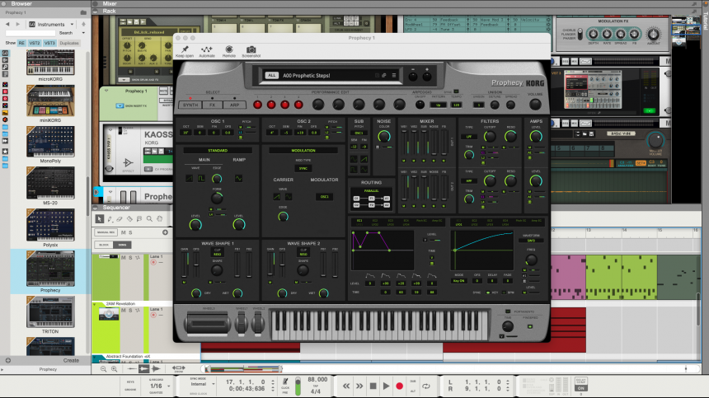The image size is (709, 398).
Task: Select the hand tool in Sequencer
Action: [x=159, y=219]
